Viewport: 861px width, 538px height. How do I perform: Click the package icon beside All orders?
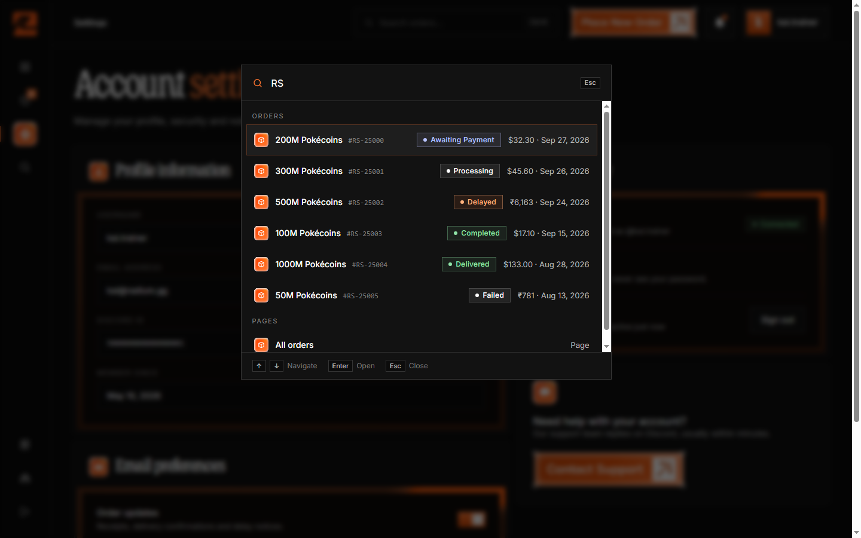(261, 345)
